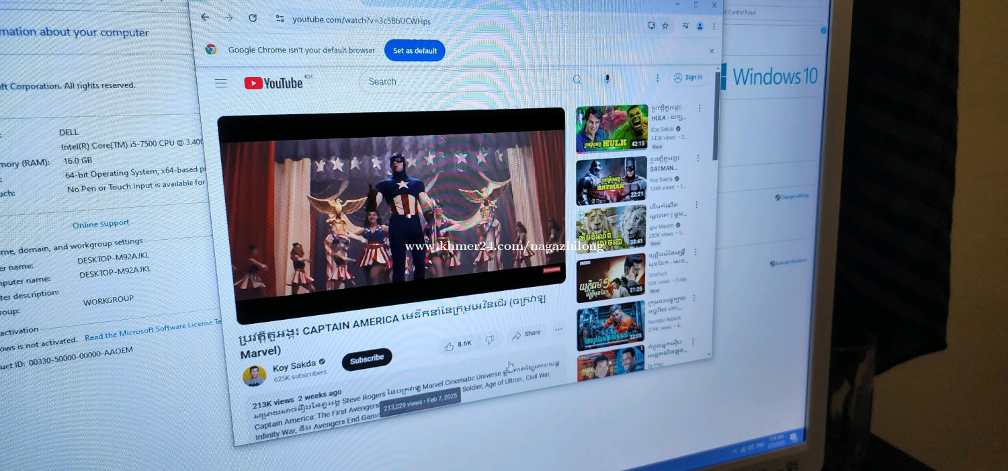1008x471 pixels.
Task: Open options menu for HULK video
Action: pyautogui.click(x=700, y=108)
